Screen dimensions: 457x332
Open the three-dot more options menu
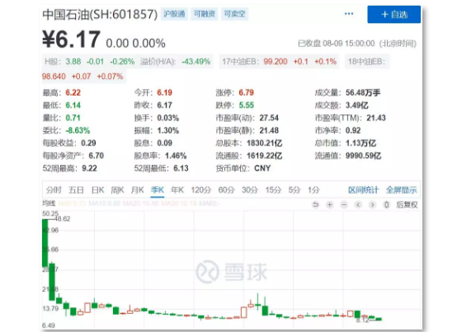click(349, 14)
